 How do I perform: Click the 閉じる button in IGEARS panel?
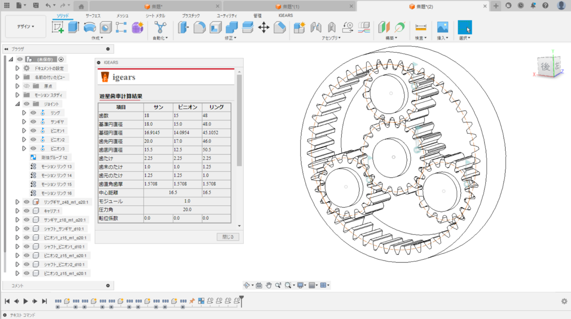point(228,237)
